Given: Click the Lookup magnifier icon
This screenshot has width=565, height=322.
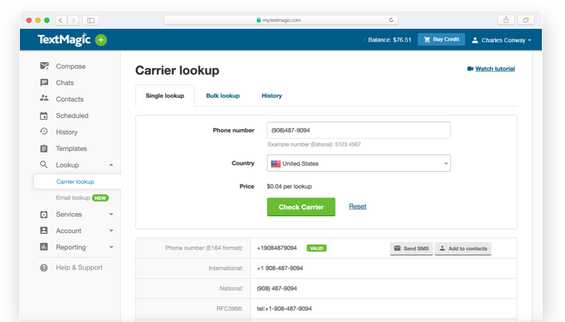Looking at the screenshot, I should (44, 165).
